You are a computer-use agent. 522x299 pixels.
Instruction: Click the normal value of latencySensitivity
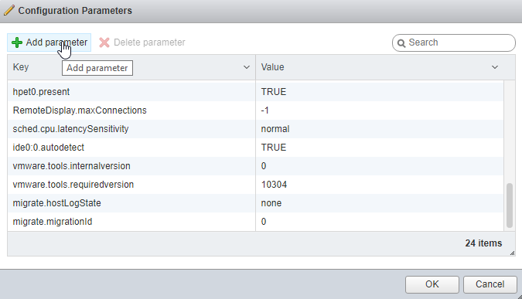click(275, 129)
